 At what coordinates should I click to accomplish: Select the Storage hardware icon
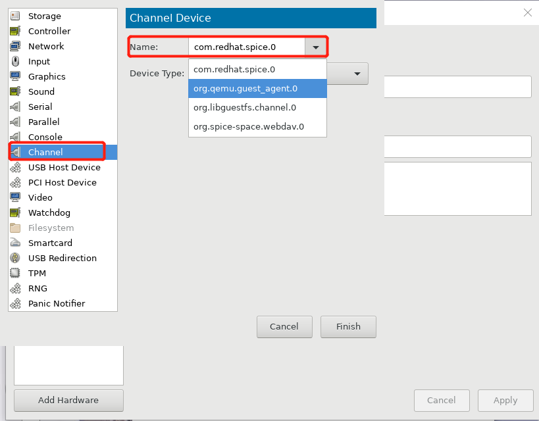pyautogui.click(x=15, y=16)
